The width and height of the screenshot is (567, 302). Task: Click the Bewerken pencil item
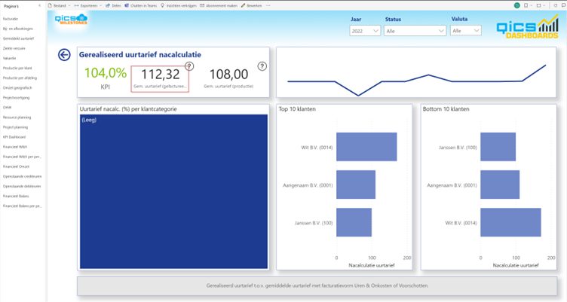click(251, 6)
